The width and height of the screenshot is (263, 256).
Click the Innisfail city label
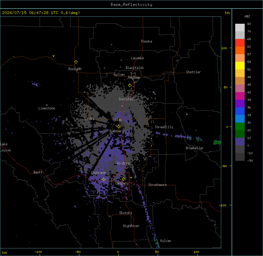point(127,99)
